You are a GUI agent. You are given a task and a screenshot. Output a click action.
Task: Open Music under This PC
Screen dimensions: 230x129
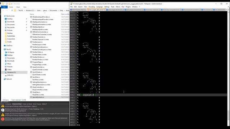(x=9, y=64)
